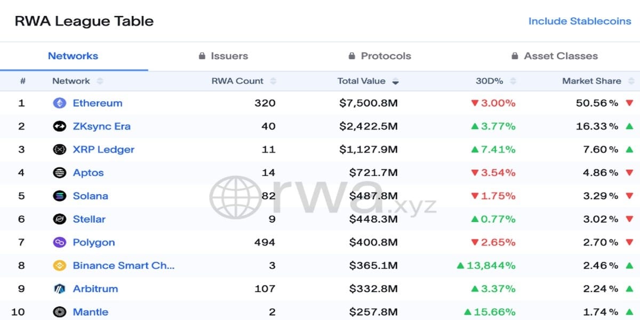Screen dimensions: 640x320
Task: Click the Arbitrum 2.24% market share
Action: 601,289
